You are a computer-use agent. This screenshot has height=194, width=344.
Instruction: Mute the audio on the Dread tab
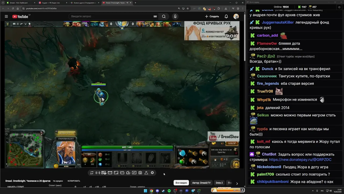coord(127,3)
